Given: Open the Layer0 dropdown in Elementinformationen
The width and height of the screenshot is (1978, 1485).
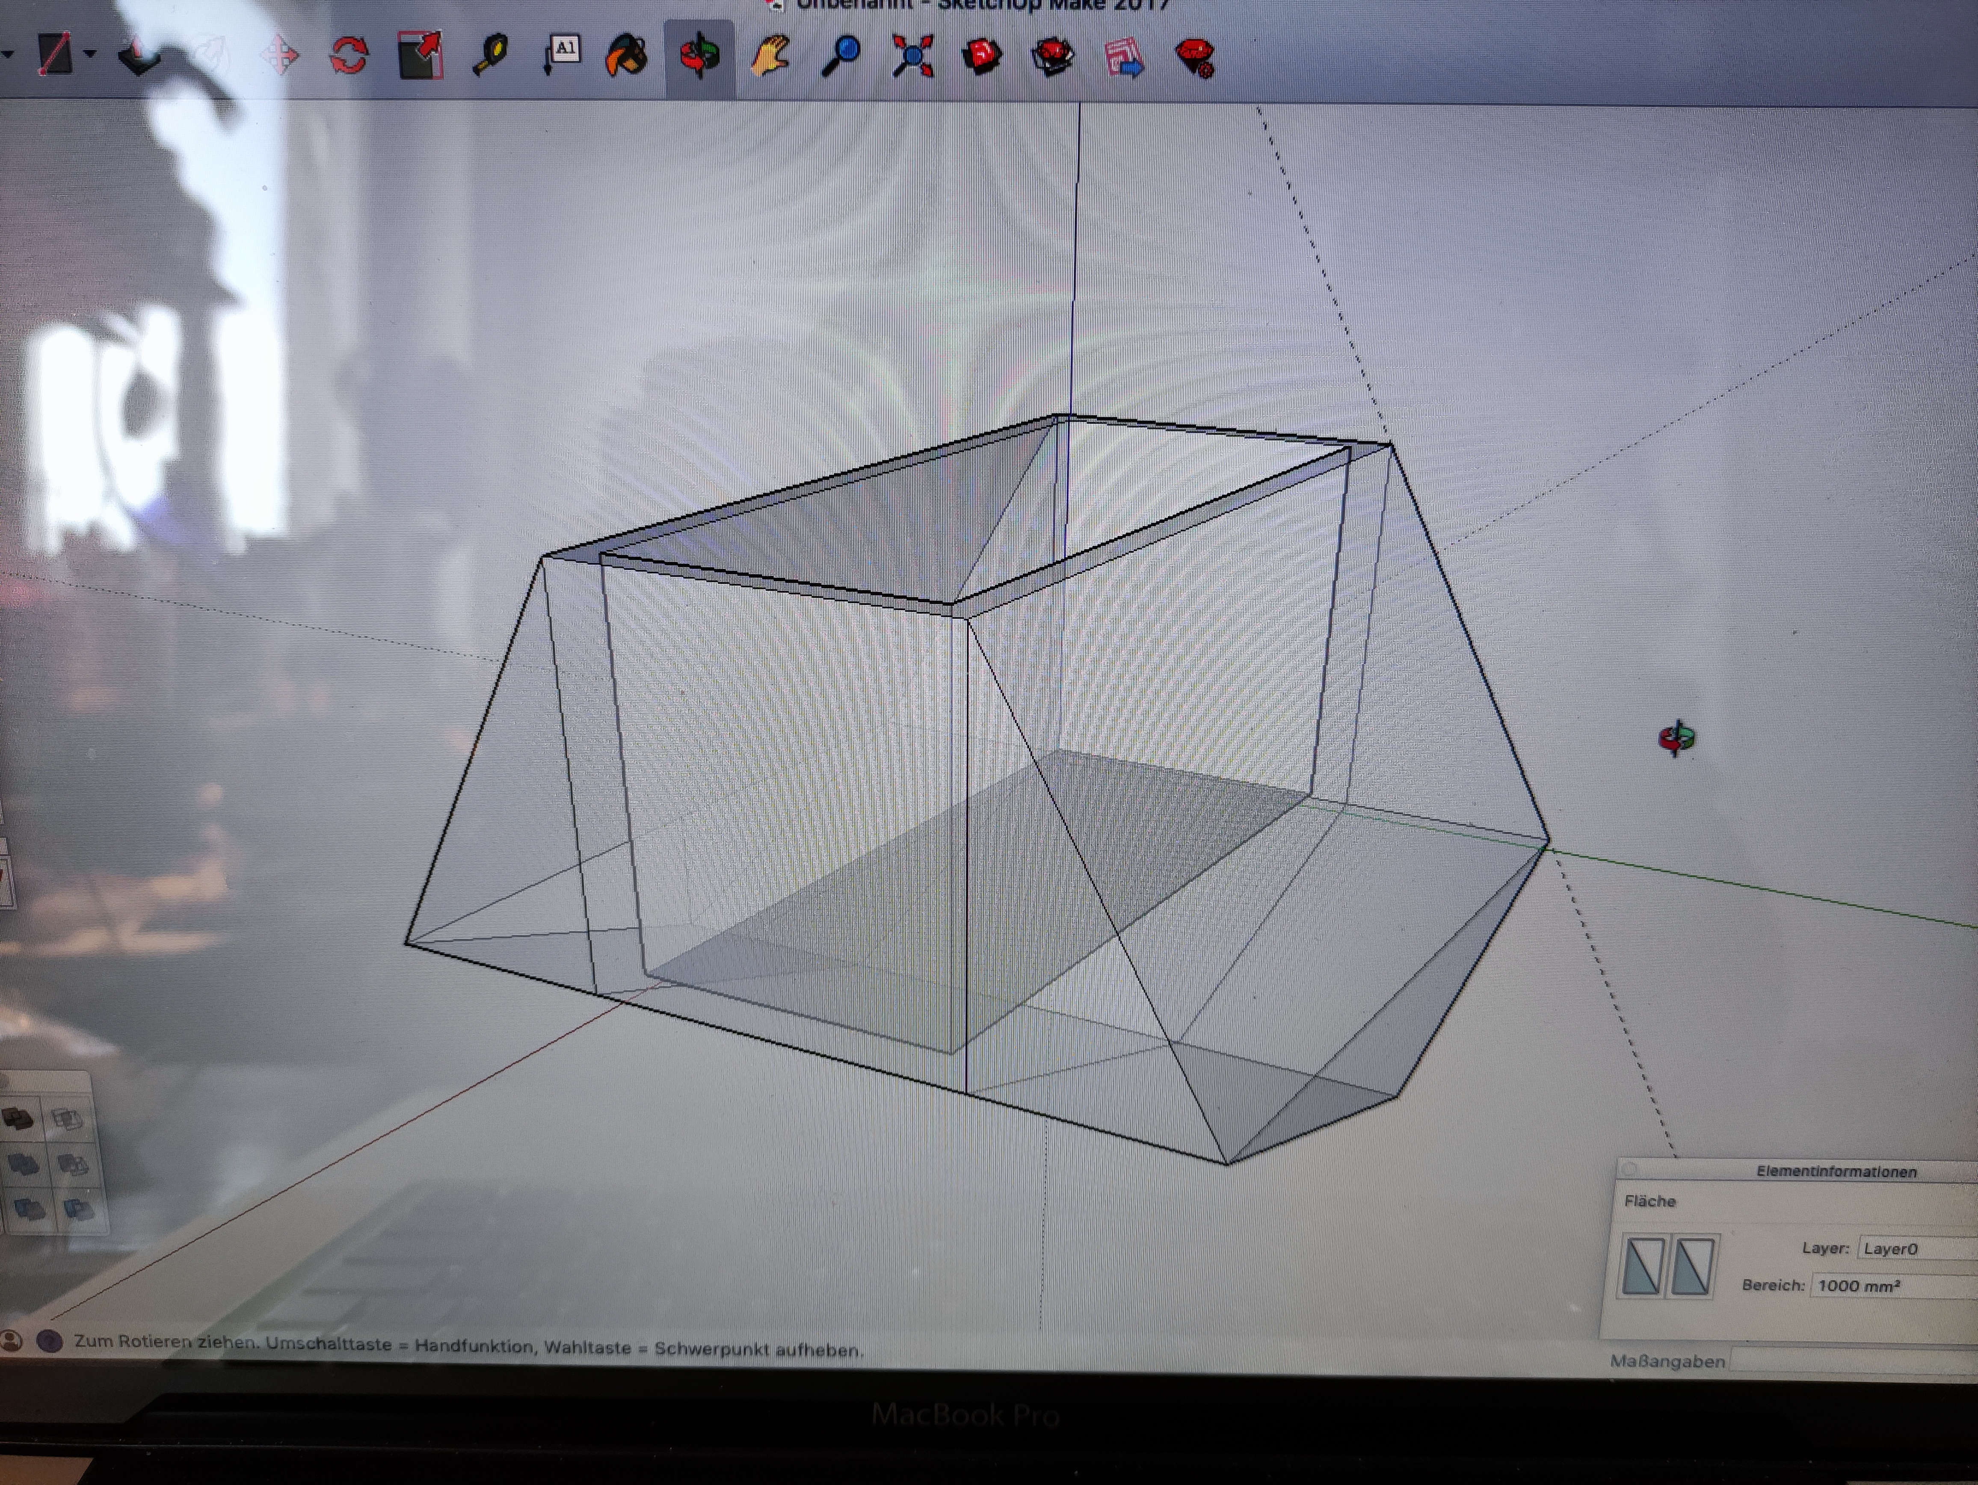Looking at the screenshot, I should pyautogui.click(x=1916, y=1249).
